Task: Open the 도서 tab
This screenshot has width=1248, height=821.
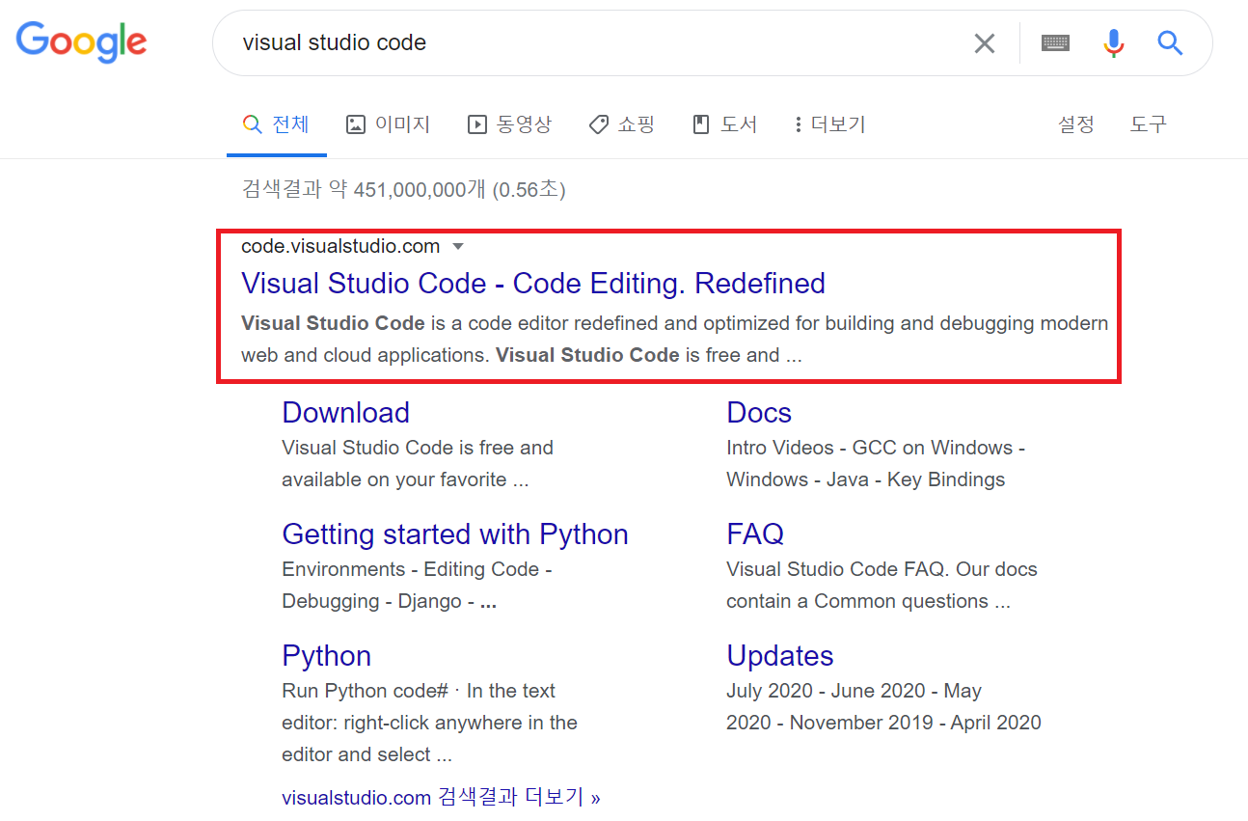Action: [724, 124]
